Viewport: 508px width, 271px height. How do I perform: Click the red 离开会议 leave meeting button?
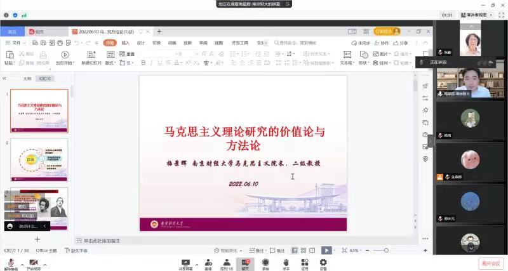(x=490, y=263)
